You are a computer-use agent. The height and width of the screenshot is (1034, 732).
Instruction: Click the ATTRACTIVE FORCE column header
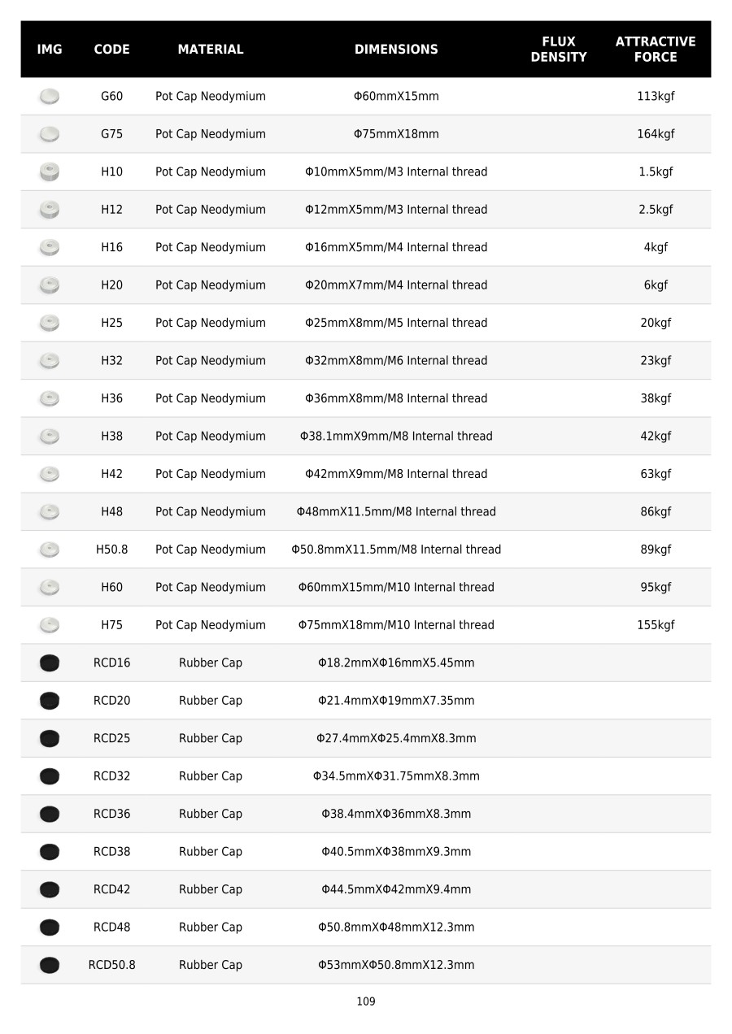[656, 50]
